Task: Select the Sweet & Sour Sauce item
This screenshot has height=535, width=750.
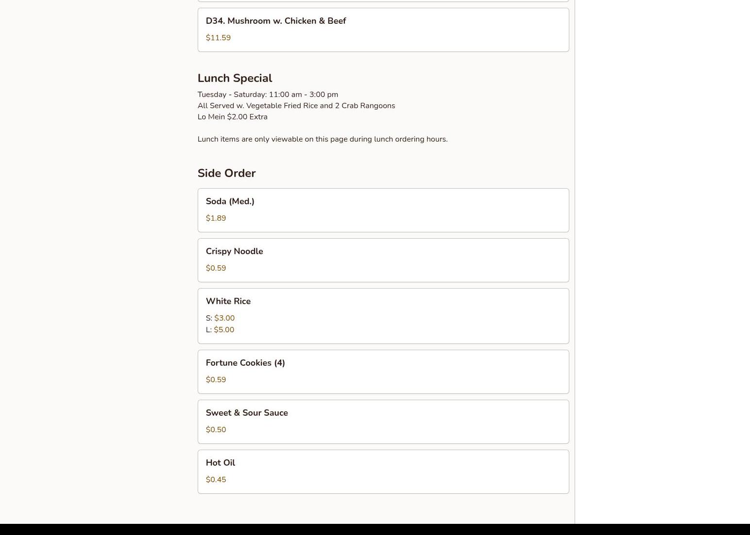Action: point(383,422)
